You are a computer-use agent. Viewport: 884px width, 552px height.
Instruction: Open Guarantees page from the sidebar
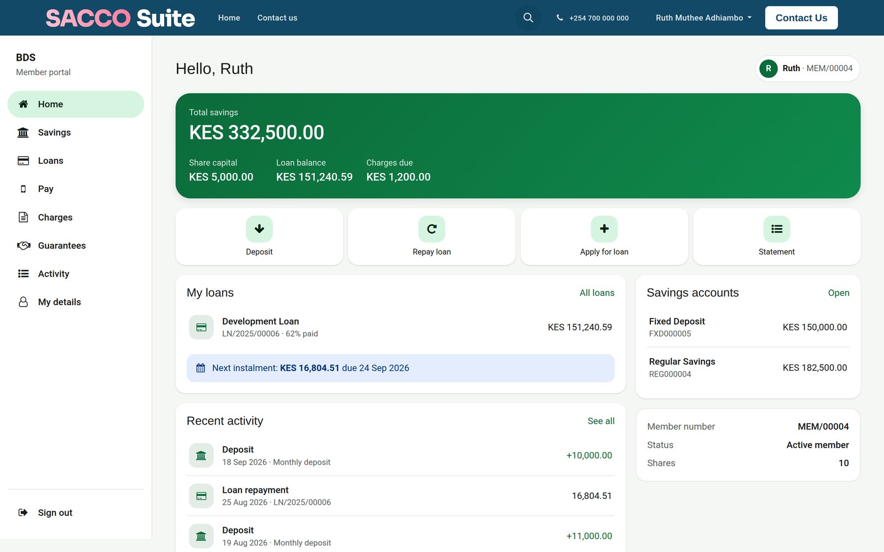(76, 246)
